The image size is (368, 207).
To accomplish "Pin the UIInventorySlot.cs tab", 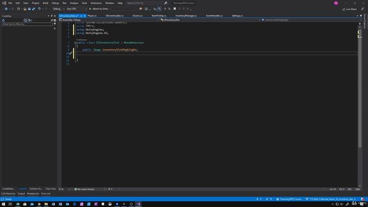I will 81,16.
